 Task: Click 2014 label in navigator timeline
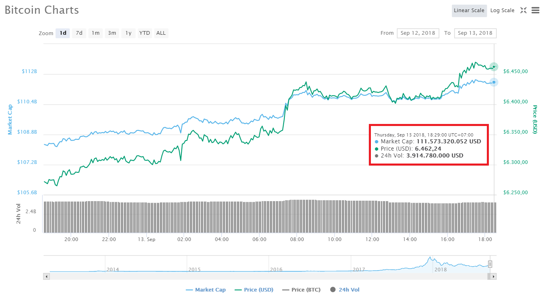click(x=113, y=269)
